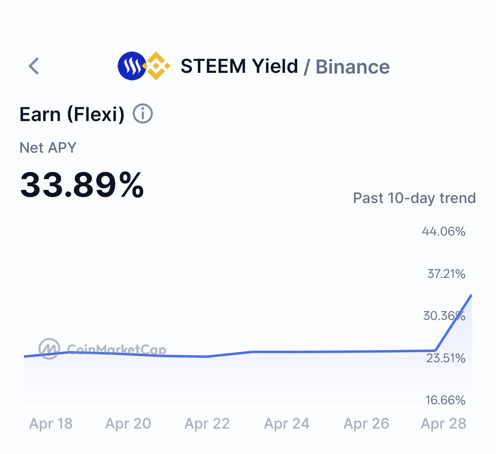
Task: Click the Apr 26 date marker
Action: [367, 423]
